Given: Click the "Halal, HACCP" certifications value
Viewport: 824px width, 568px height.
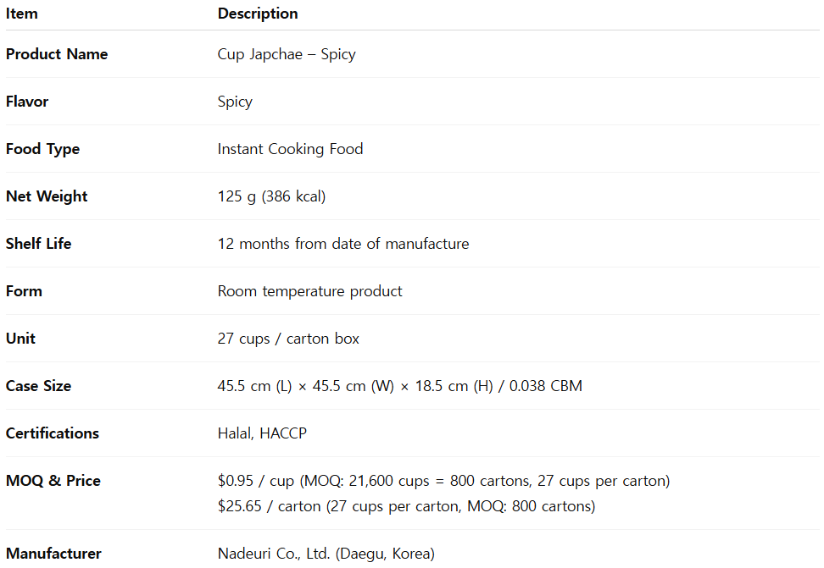Looking at the screenshot, I should coord(262,433).
